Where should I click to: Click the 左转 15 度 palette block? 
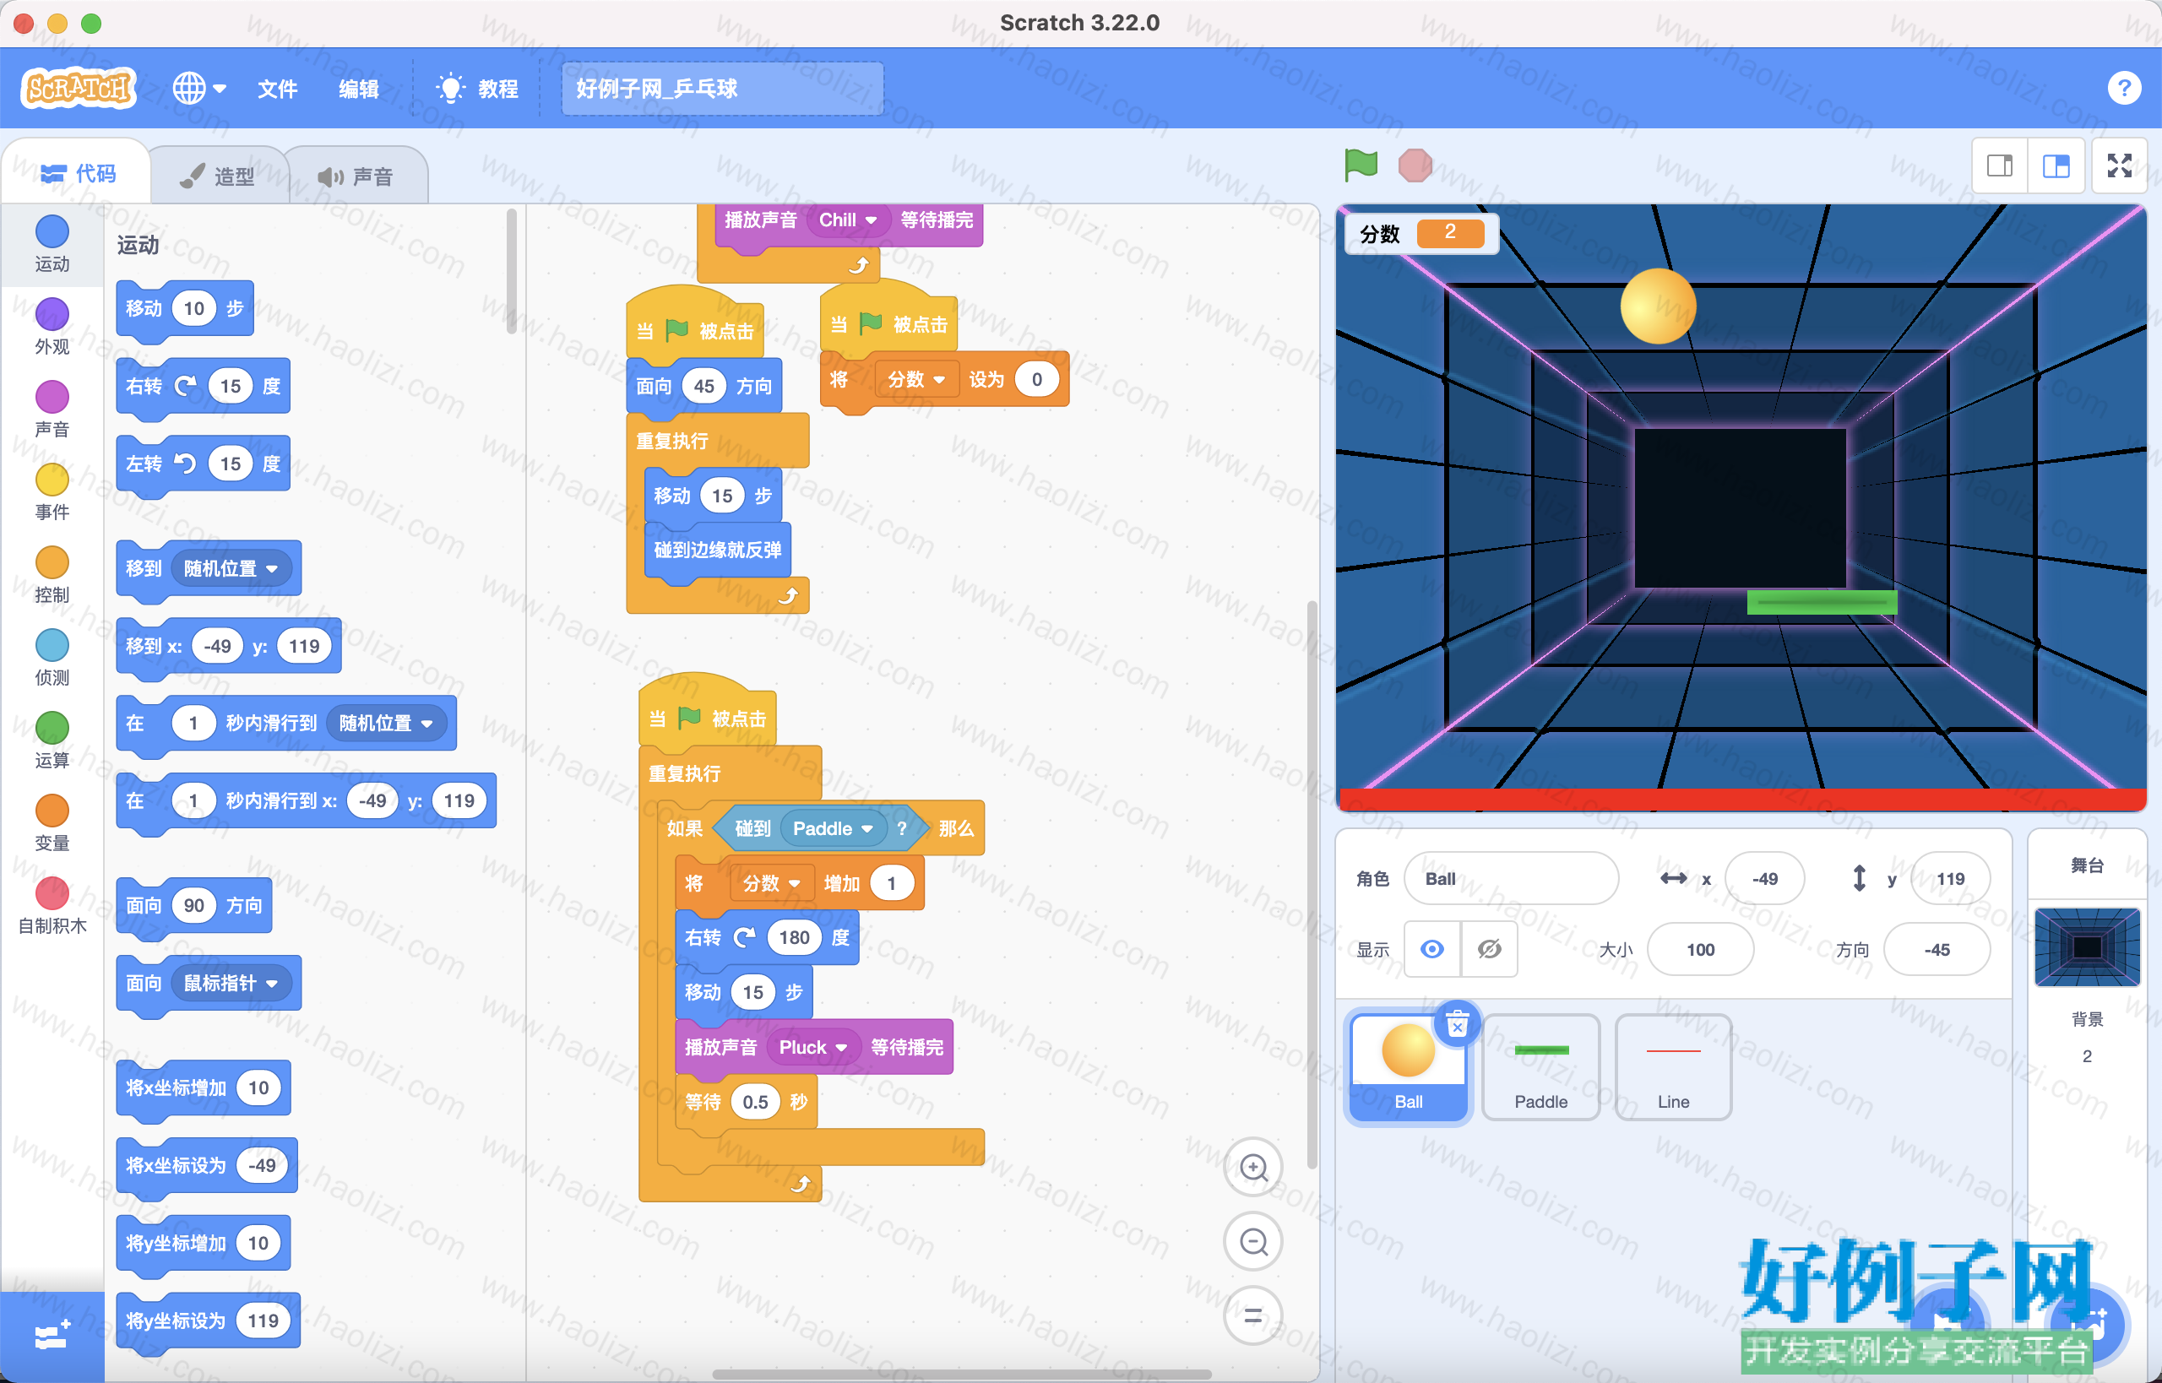coord(203,464)
